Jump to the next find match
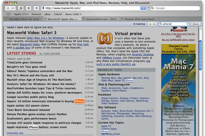The width and height of the screenshot is (205, 136). pyautogui.click(x=154, y=24)
